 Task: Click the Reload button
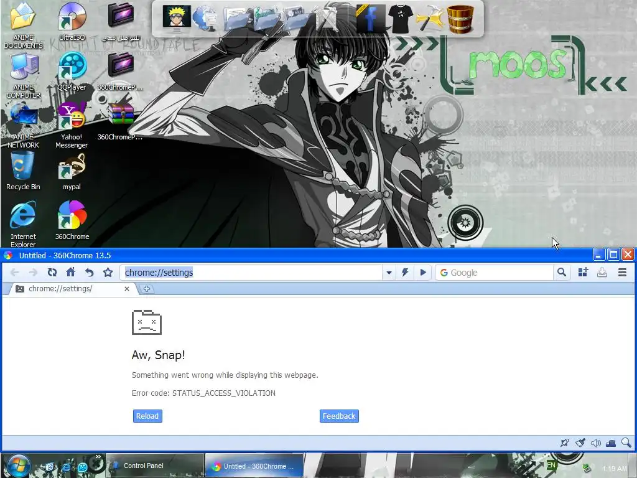147,416
